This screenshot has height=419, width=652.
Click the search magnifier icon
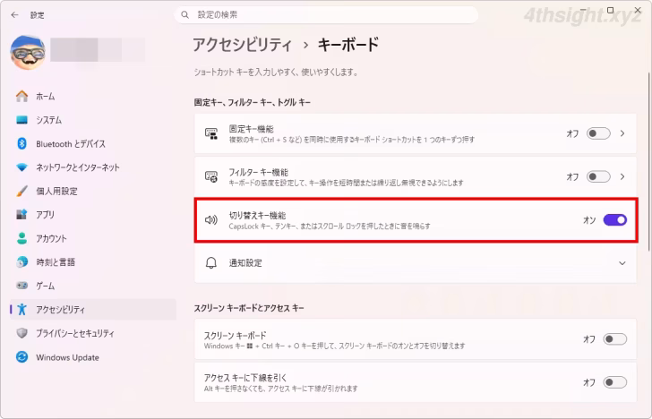[185, 15]
